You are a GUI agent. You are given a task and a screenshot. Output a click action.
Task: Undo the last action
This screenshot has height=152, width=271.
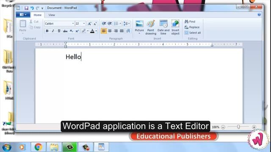pos(32,8)
